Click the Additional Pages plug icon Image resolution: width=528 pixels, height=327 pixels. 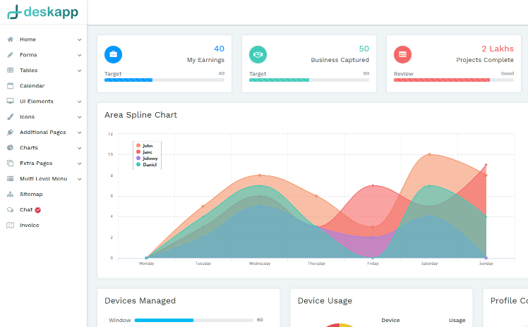point(11,132)
